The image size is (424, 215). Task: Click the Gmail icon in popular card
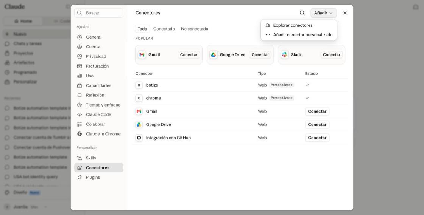click(142, 55)
